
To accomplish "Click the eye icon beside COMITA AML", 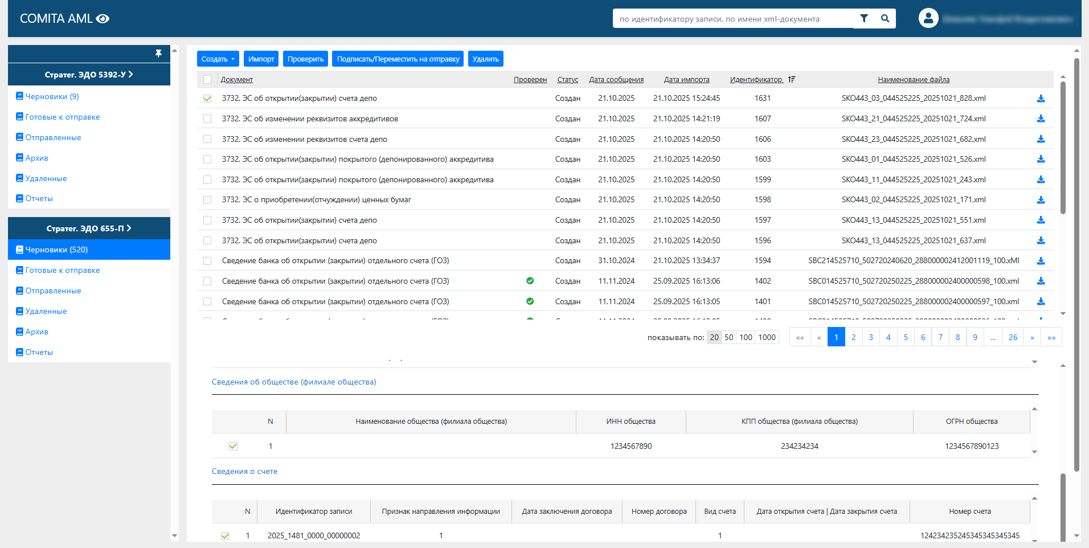I will (103, 19).
